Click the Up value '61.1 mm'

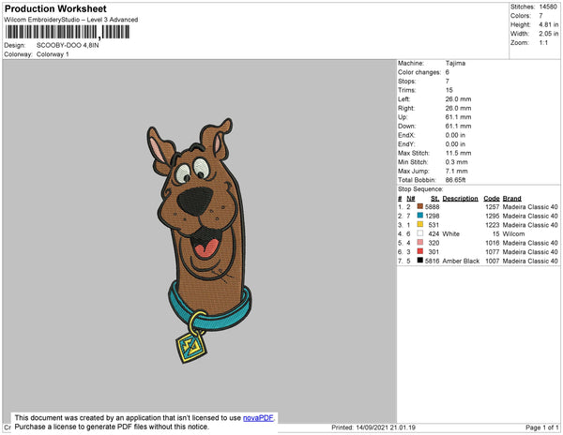point(458,117)
